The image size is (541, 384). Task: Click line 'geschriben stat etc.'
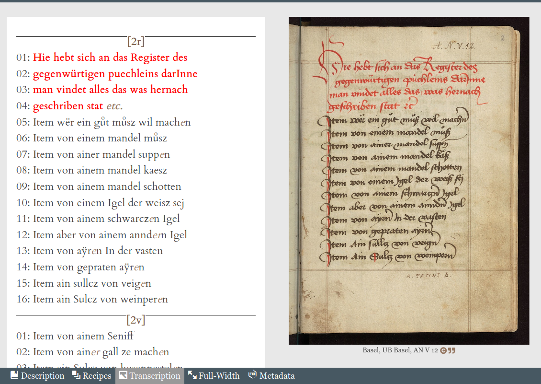(x=78, y=106)
